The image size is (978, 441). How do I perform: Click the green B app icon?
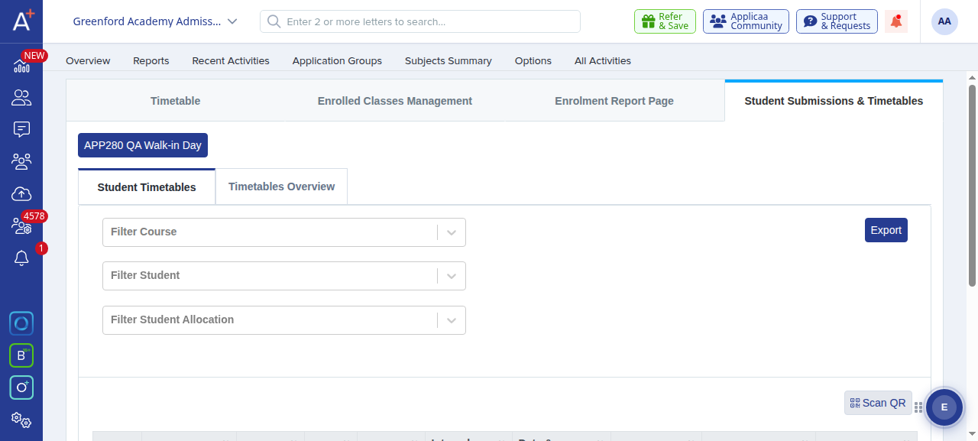(21, 355)
